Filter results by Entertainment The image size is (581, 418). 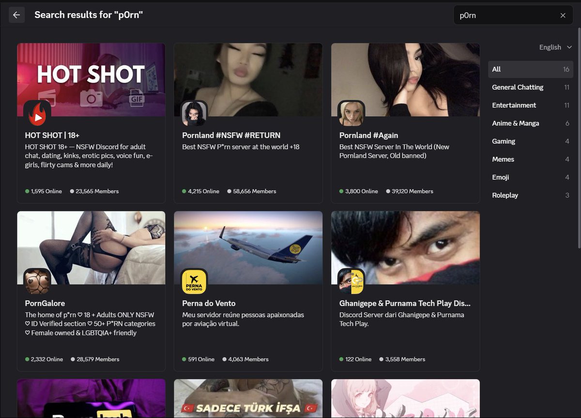click(x=531, y=105)
